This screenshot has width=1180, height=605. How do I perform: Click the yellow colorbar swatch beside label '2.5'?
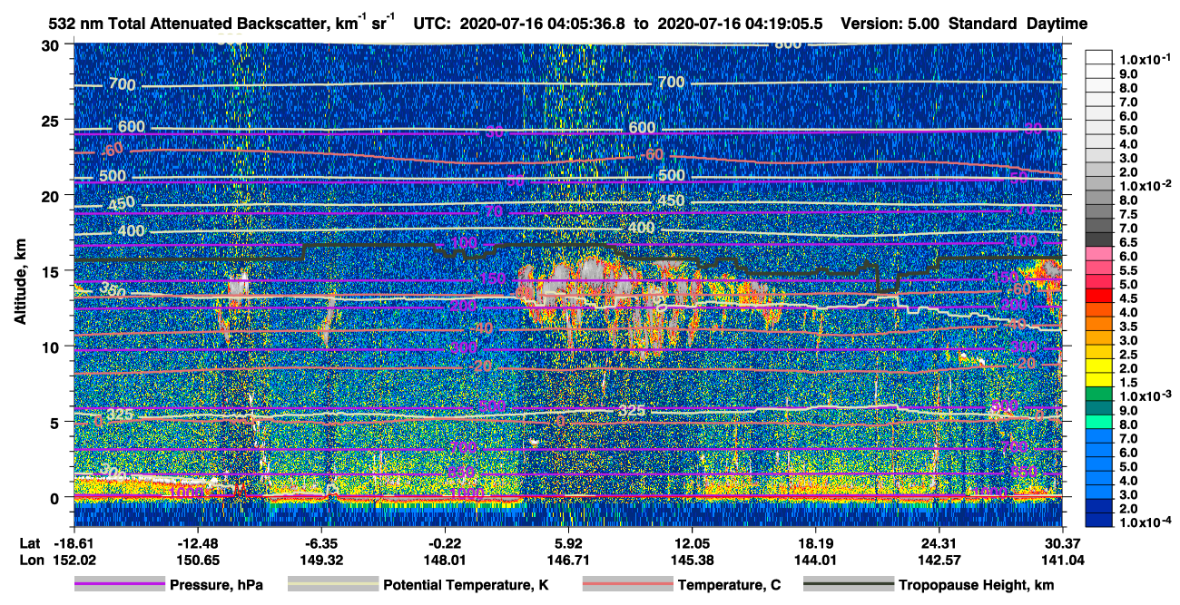click(x=1099, y=352)
